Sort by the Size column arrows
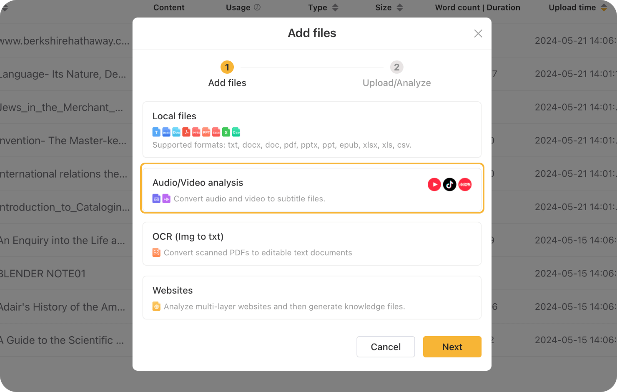This screenshot has width=617, height=392. click(x=400, y=8)
